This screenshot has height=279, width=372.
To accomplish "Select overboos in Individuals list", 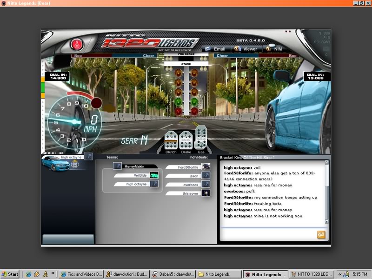I will [191, 185].
